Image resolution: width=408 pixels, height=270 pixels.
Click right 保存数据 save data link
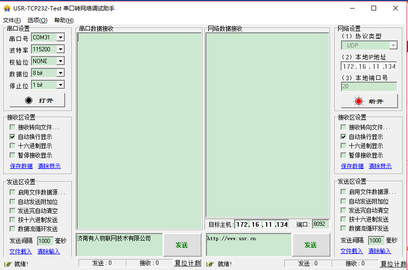[352, 166]
